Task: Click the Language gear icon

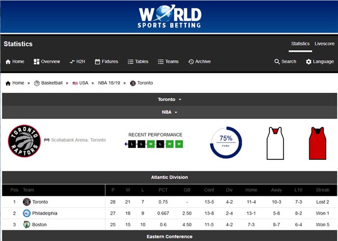Action: click(309, 61)
